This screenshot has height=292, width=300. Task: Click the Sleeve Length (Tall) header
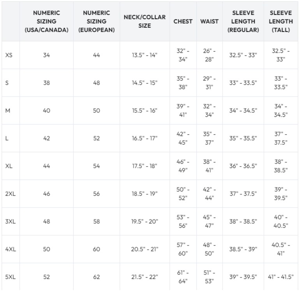point(281,21)
